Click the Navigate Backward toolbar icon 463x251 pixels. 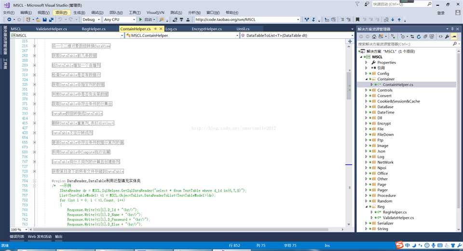pos(9,19)
